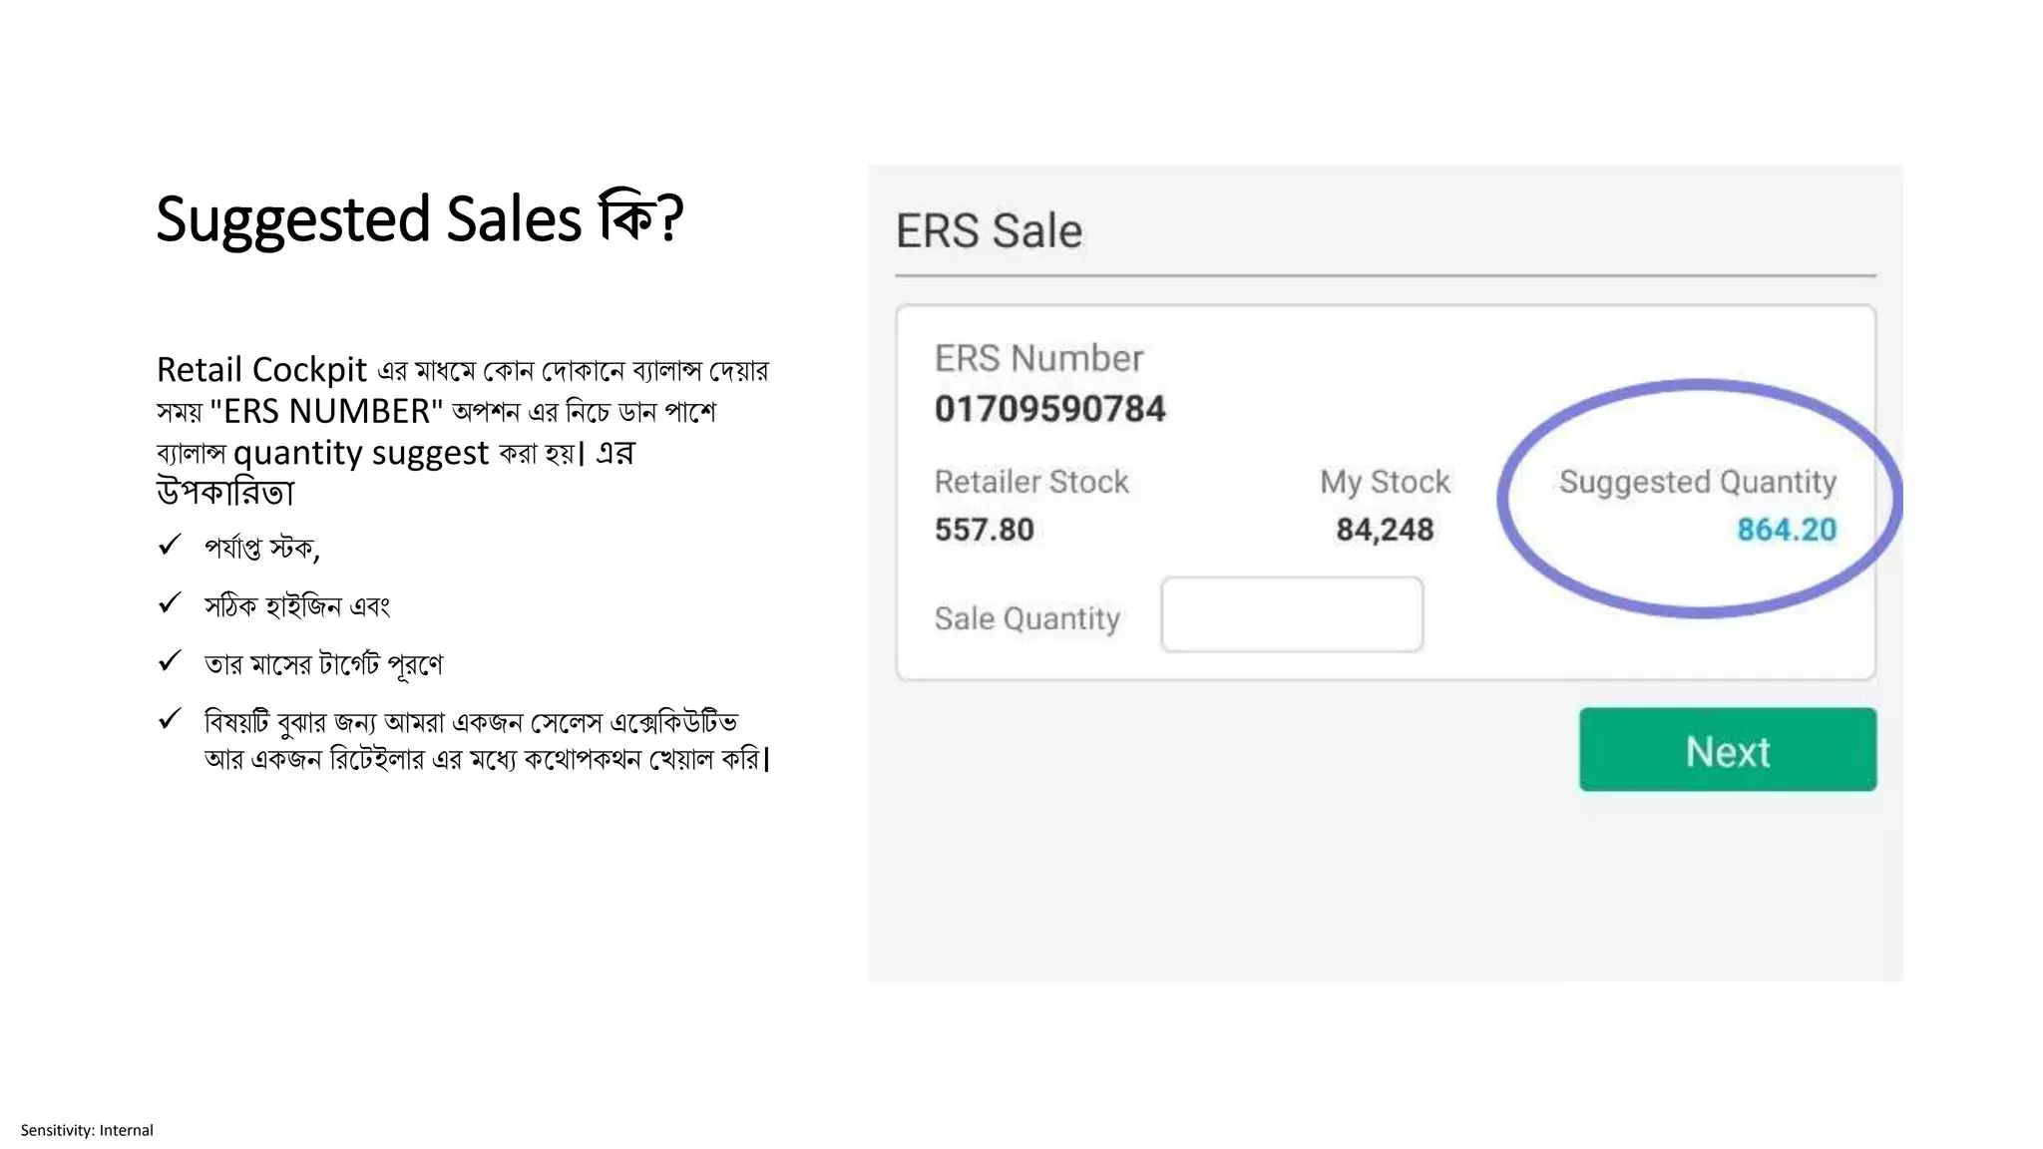Viewport: 2043px width, 1149px height.
Task: Click the My Stock label
Action: pos(1385,482)
